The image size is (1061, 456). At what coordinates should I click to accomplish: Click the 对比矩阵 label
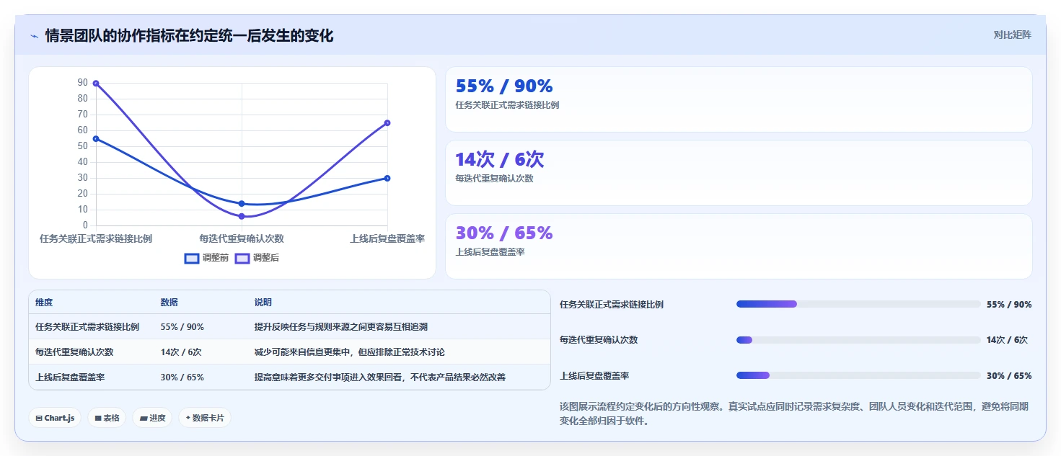click(1012, 35)
